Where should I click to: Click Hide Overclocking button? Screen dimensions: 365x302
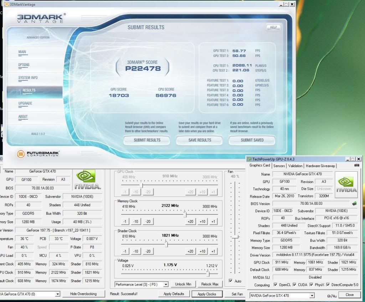tap(83, 294)
